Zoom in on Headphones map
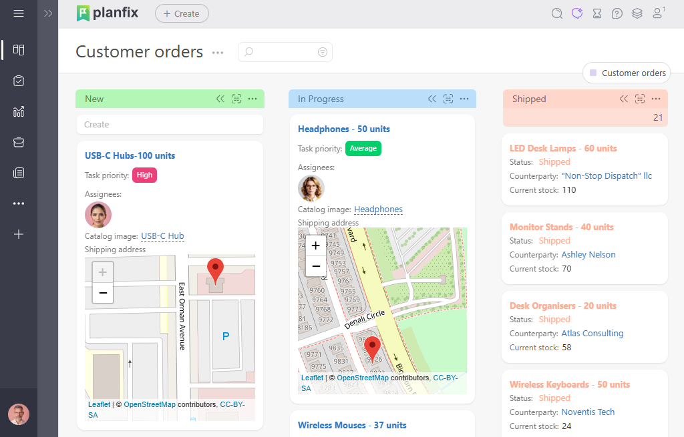The height and width of the screenshot is (437, 684). click(316, 246)
